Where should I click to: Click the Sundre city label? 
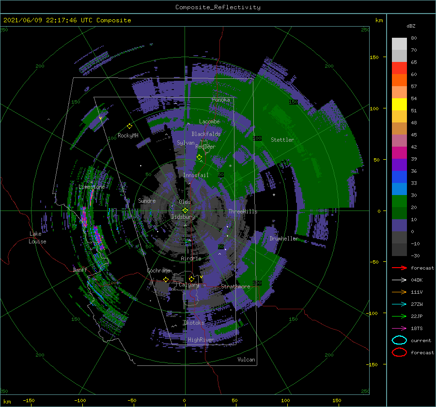(x=147, y=200)
